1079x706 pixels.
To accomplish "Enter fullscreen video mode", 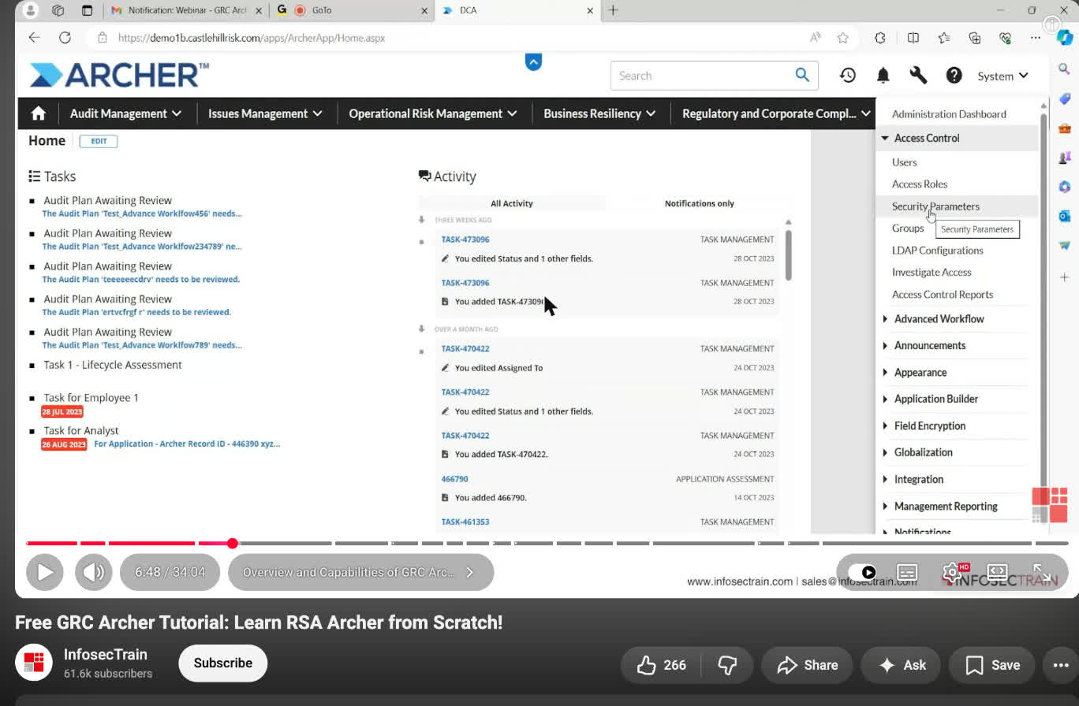I will (1041, 572).
